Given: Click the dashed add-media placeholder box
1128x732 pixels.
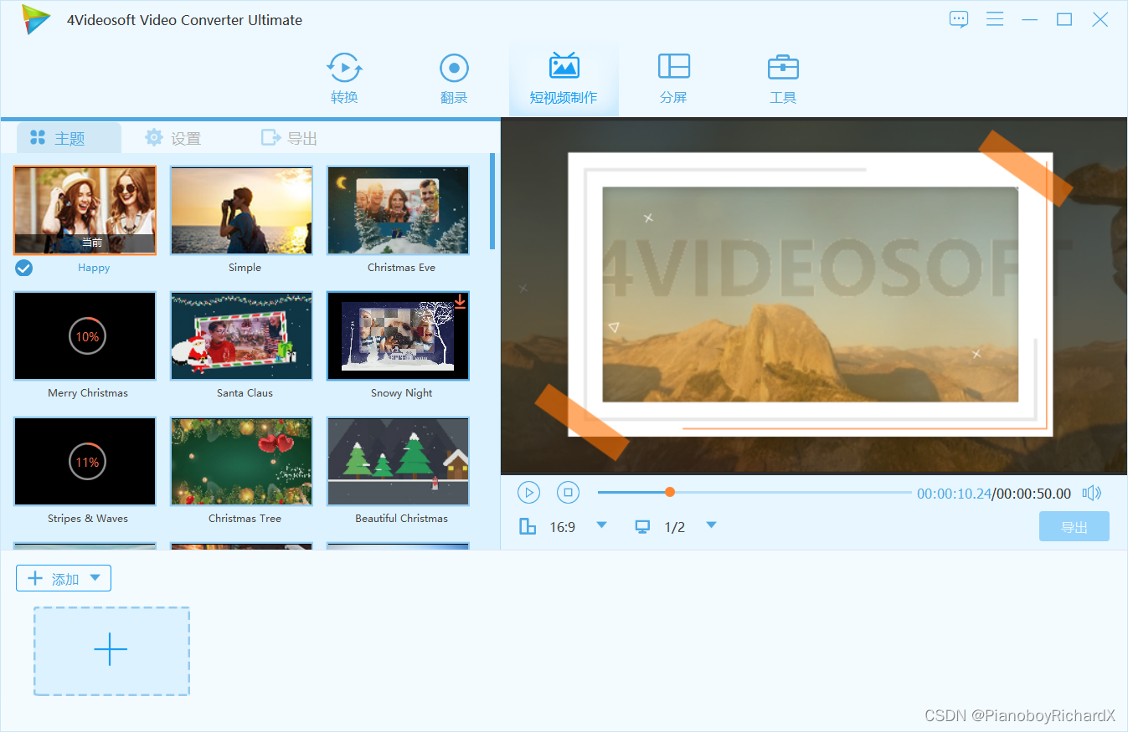Looking at the screenshot, I should coord(111,651).
